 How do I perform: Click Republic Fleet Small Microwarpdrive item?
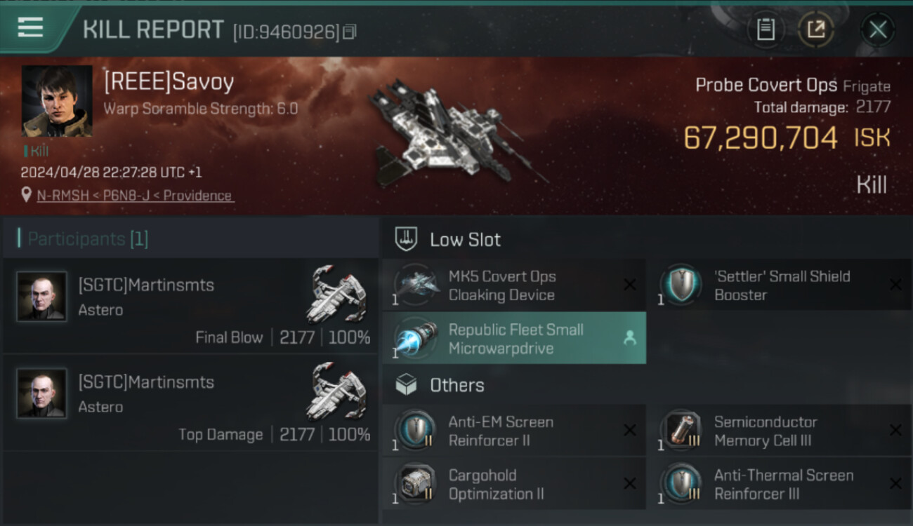[x=514, y=339]
